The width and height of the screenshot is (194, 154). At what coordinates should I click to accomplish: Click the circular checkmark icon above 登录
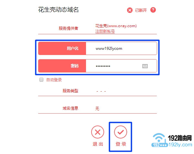click(121, 132)
